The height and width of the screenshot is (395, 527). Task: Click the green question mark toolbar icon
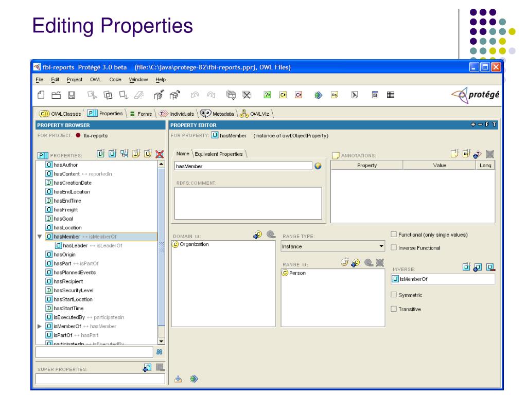click(267, 95)
